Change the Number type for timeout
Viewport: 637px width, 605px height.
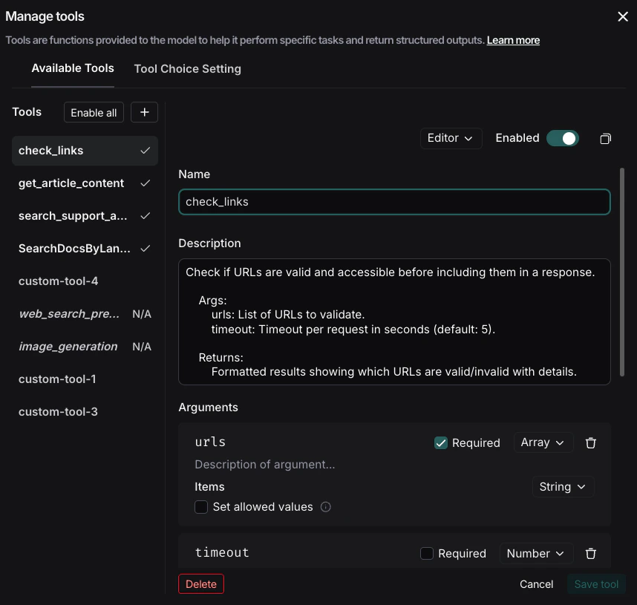[536, 553]
